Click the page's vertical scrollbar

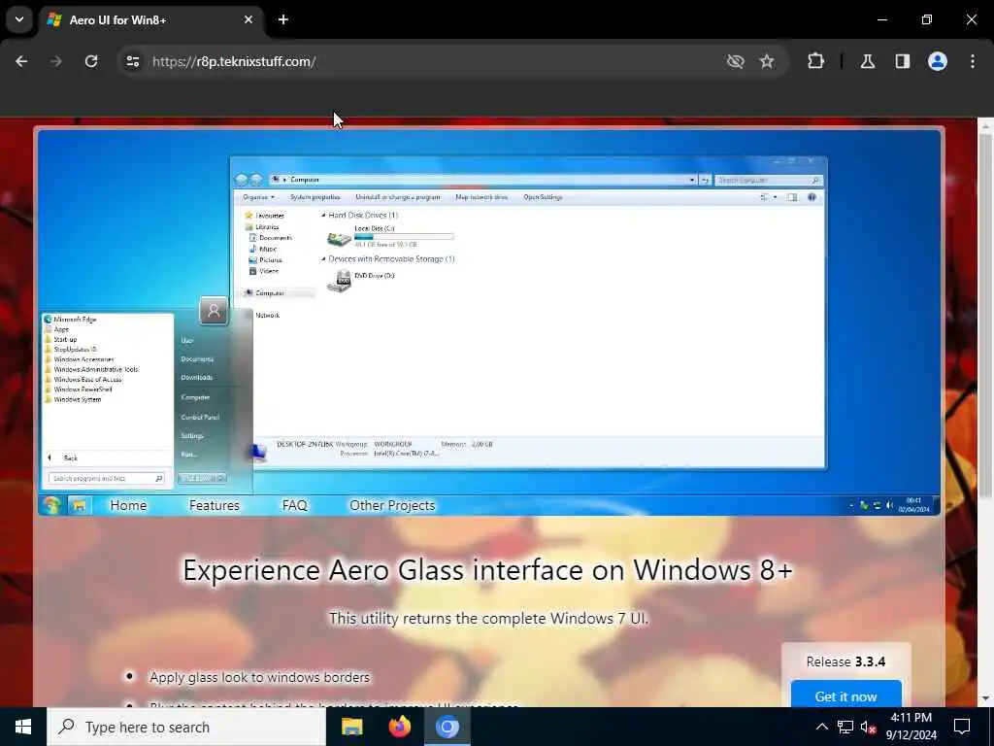click(985, 316)
